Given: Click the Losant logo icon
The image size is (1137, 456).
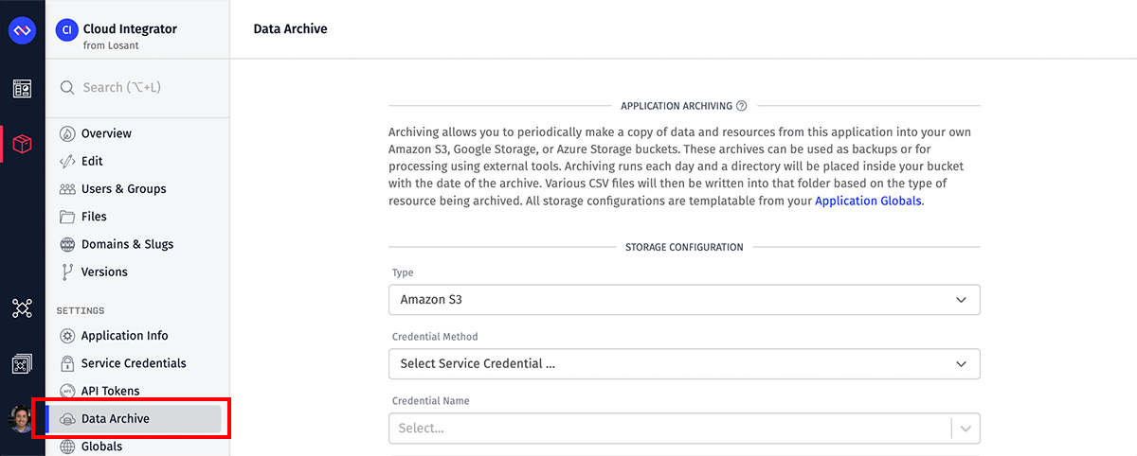Looking at the screenshot, I should [x=22, y=31].
